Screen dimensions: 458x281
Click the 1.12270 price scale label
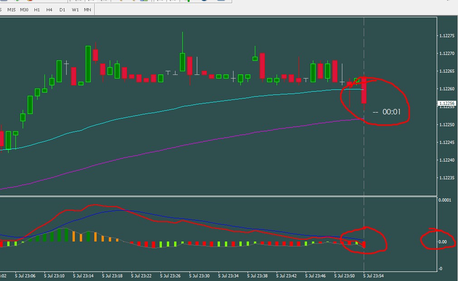[x=447, y=54]
